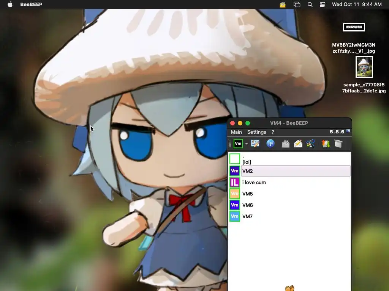The image size is (389, 291).
Task: Expand the status dropdown arrow beside the Vm avatar
Action: click(246, 144)
